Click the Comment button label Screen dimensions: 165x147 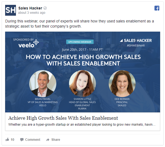(x=33, y=139)
